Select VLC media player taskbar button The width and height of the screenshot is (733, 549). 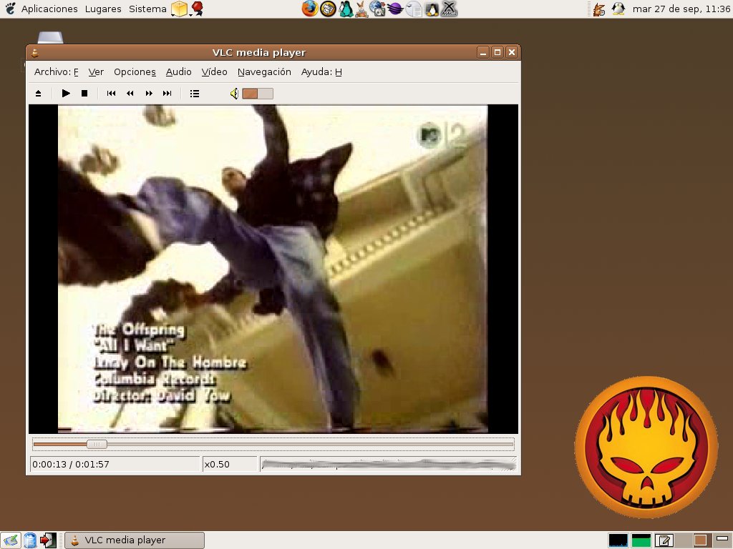coord(134,540)
